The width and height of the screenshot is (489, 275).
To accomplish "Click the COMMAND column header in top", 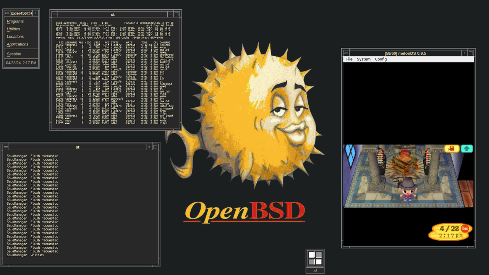I will click(x=165, y=42).
